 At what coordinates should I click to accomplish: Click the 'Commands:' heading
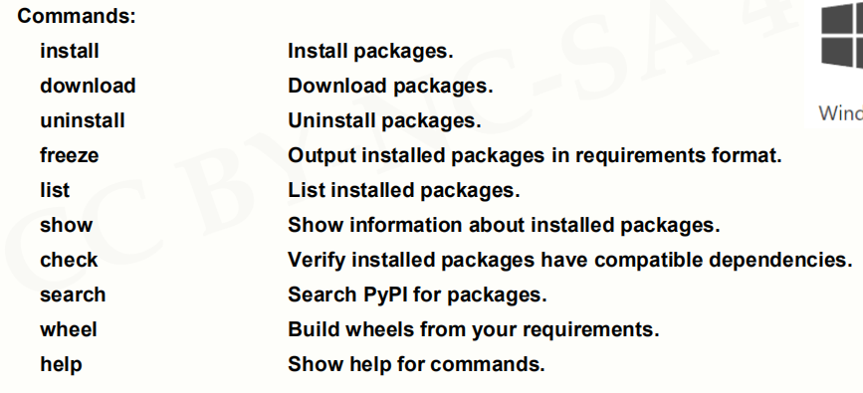pyautogui.click(x=77, y=16)
